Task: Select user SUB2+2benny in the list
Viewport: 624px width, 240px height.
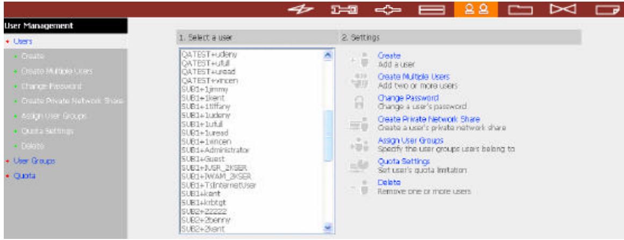Action: point(206,220)
